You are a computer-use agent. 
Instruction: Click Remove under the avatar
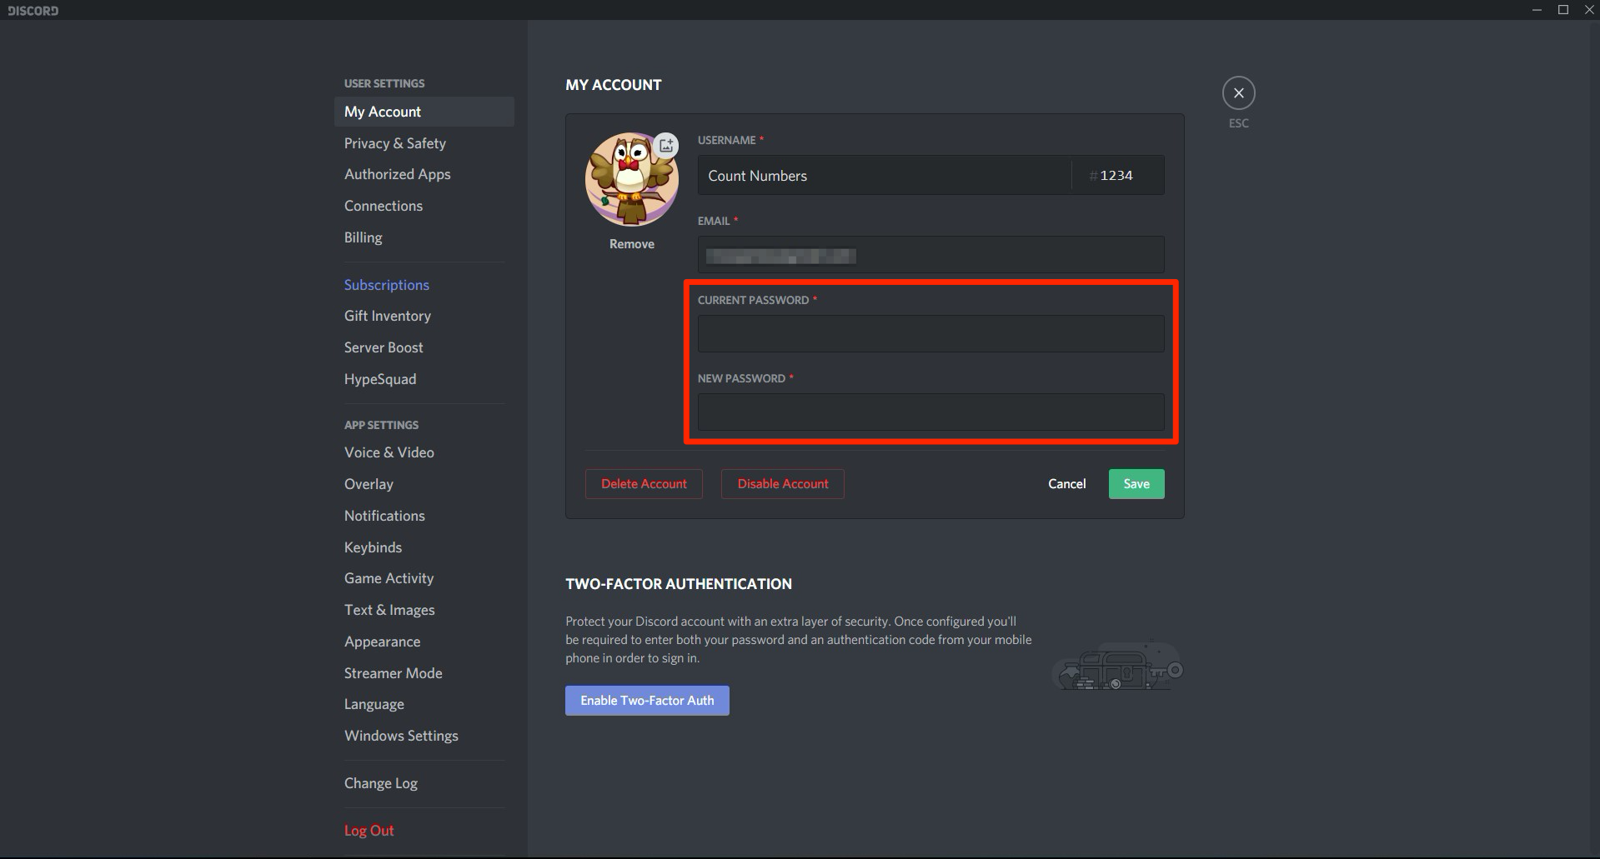click(x=631, y=244)
